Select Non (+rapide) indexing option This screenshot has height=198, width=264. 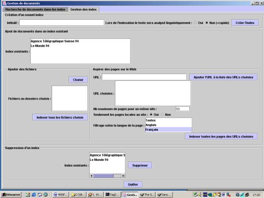207,23
